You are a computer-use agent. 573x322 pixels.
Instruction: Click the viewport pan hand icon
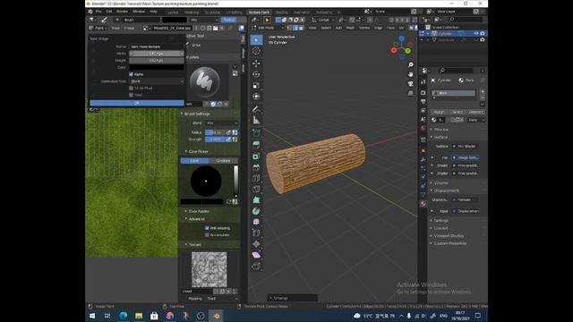(x=411, y=74)
